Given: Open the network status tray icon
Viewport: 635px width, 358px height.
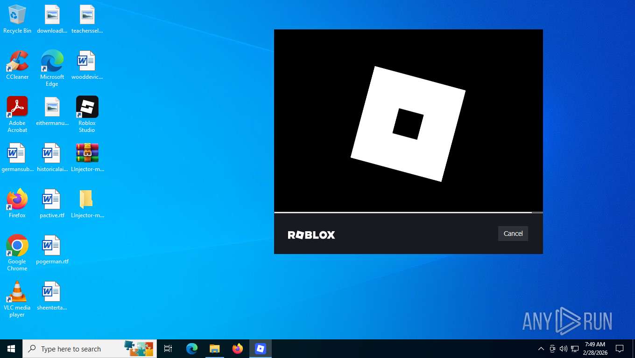Looking at the screenshot, I should point(575,349).
